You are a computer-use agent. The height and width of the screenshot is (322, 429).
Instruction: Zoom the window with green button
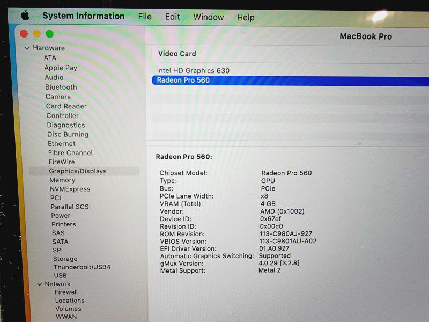click(x=49, y=34)
